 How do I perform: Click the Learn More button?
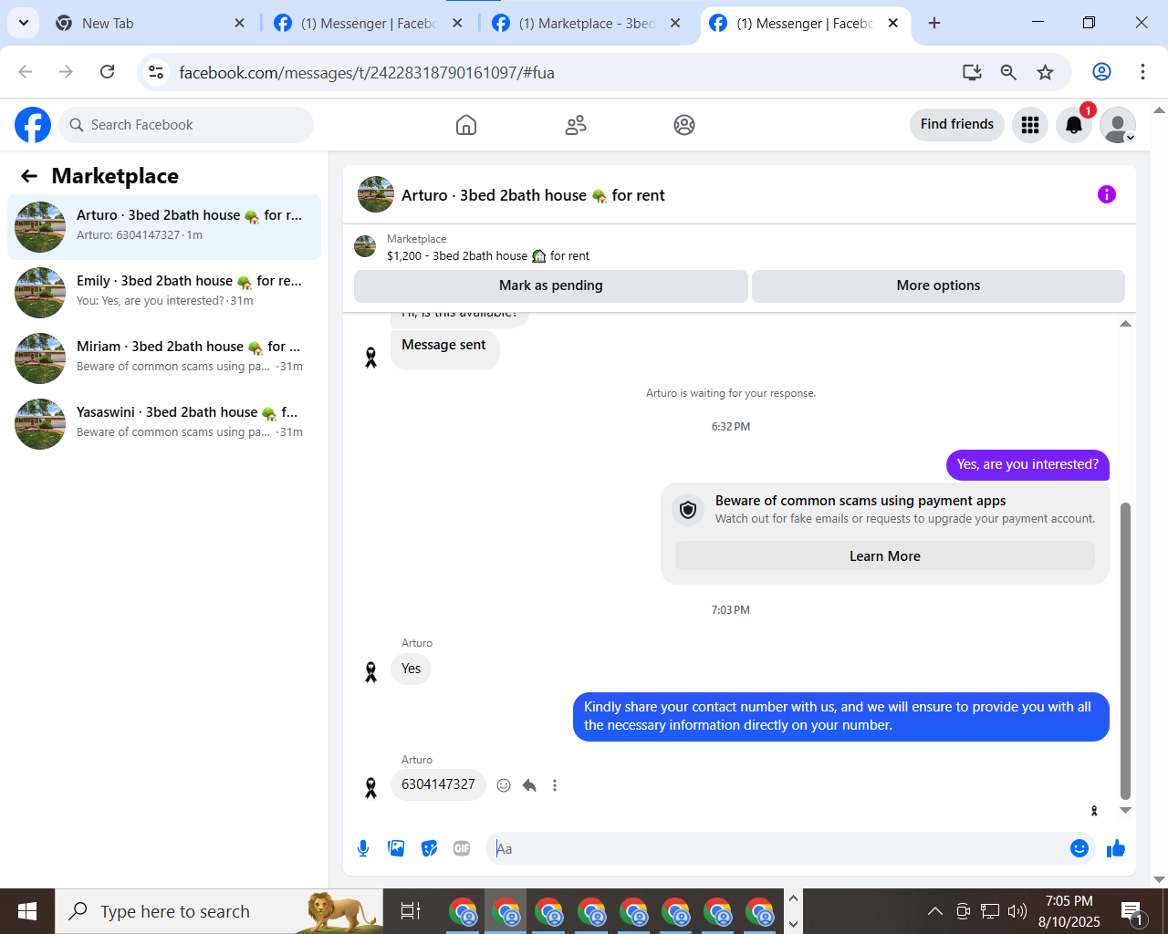(885, 556)
